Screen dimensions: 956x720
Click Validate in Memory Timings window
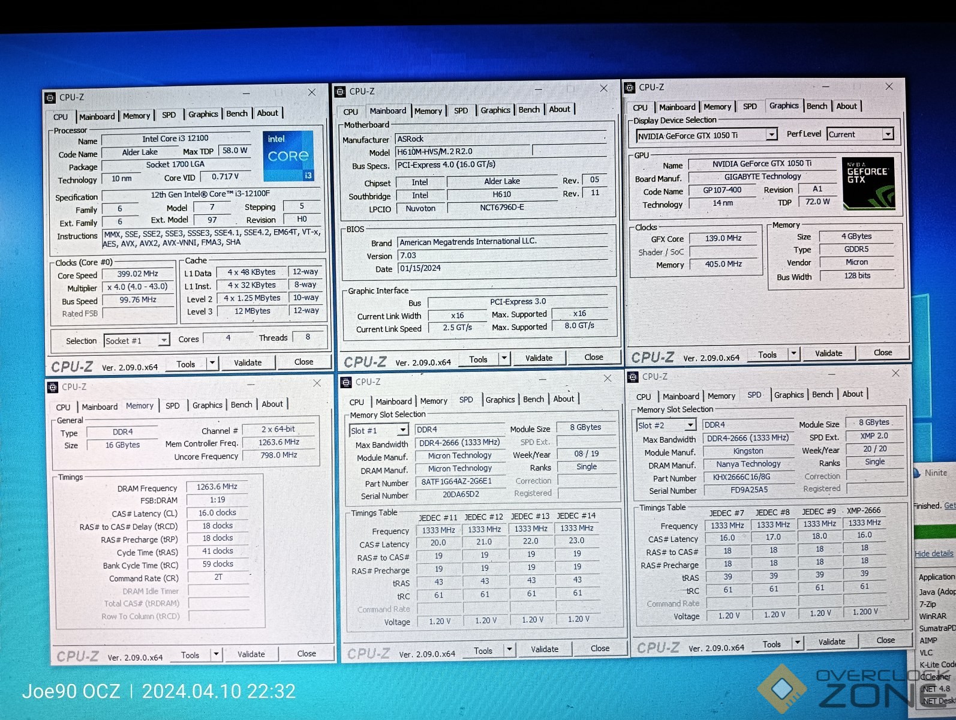(x=251, y=654)
